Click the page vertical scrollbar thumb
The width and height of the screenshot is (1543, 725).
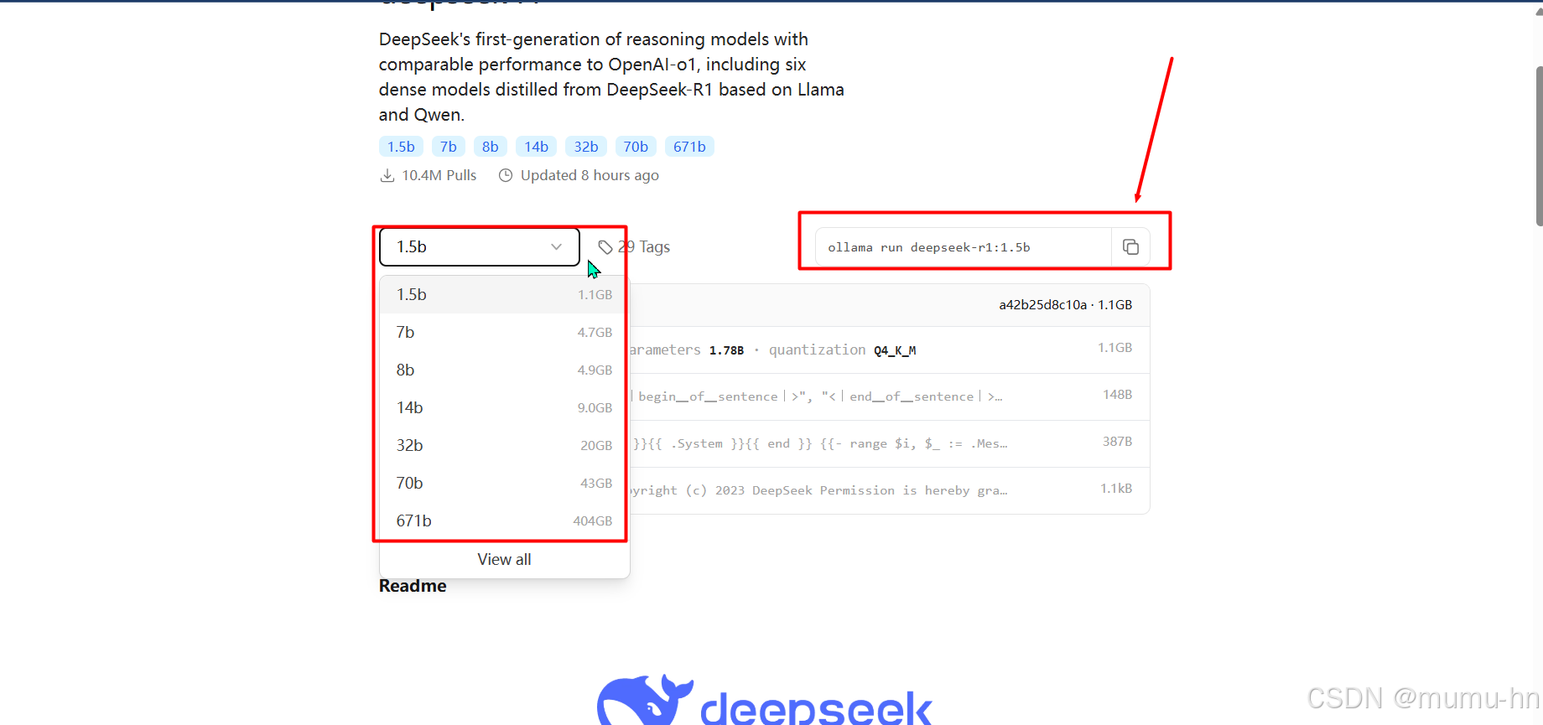[x=1539, y=146]
